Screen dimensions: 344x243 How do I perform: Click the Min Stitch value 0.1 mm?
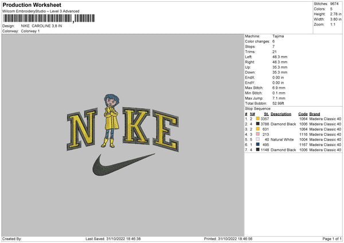point(279,93)
